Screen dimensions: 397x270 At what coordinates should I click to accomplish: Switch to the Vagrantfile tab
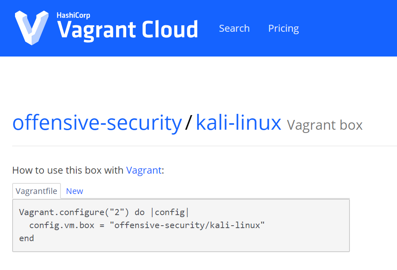pyautogui.click(x=36, y=191)
